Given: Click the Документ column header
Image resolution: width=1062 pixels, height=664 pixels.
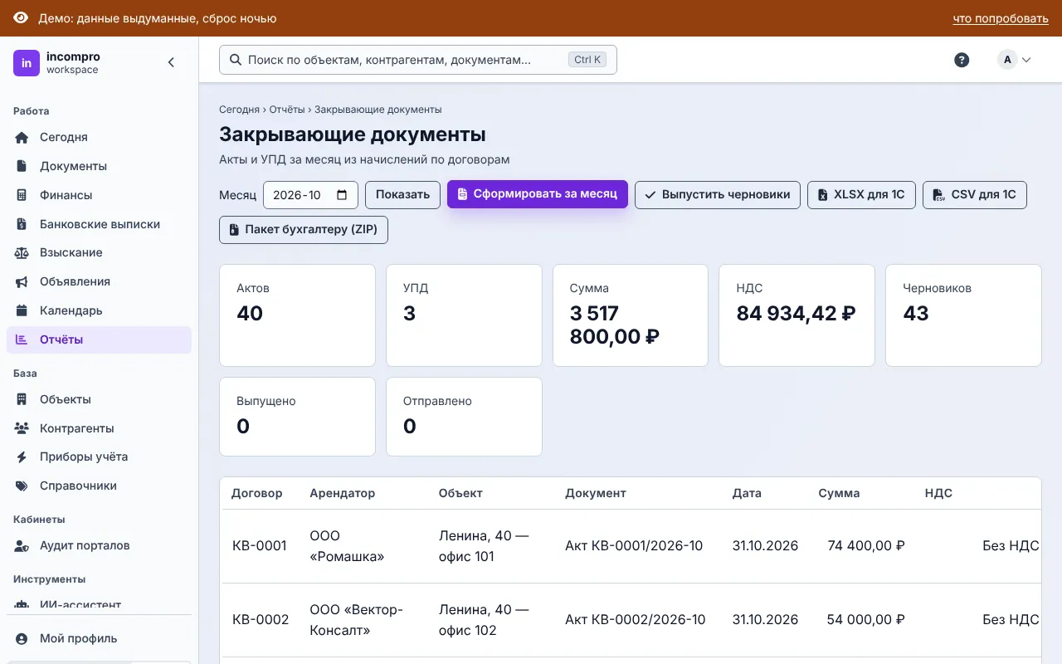Looking at the screenshot, I should tap(596, 493).
